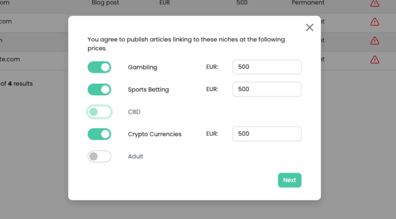The width and height of the screenshot is (396, 219).
Task: Click the Crypto Currencies label
Action: point(155,134)
